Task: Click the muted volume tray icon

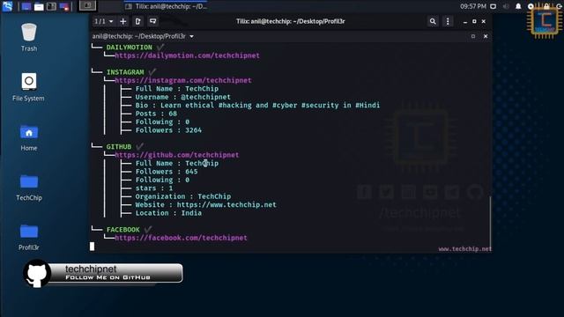Action: 506,6
